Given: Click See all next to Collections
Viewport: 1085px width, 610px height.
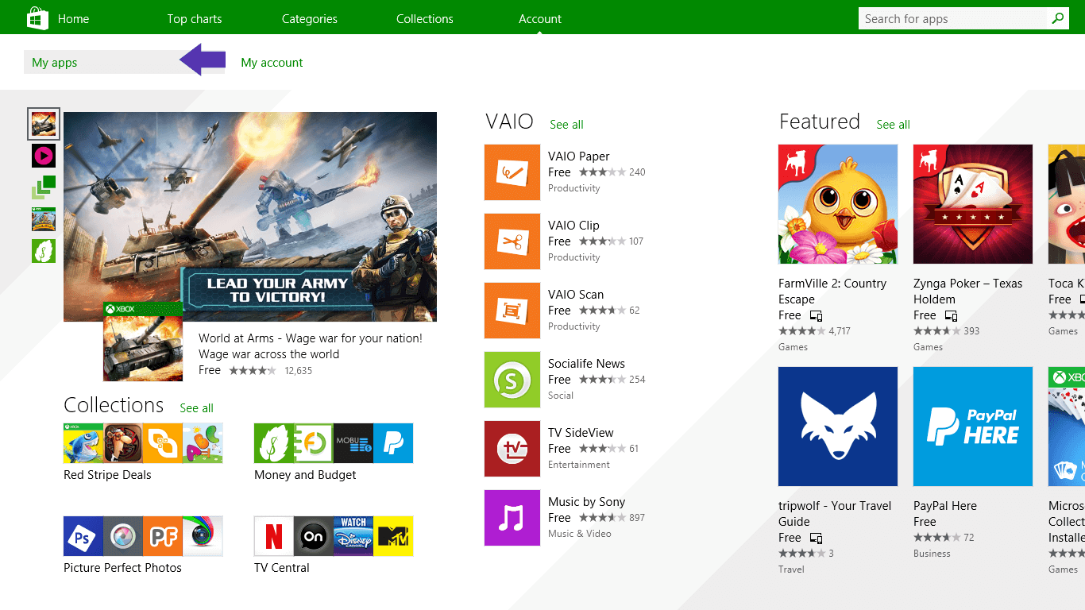Looking at the screenshot, I should [x=196, y=408].
